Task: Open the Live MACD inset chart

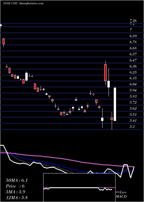Action: click(79, 188)
